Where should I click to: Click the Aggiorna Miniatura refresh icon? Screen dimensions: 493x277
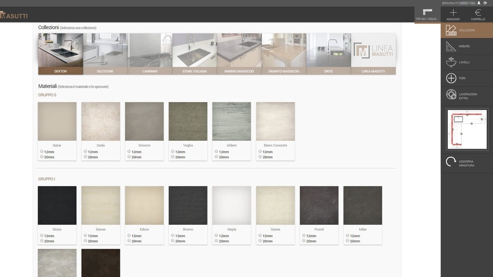point(451,162)
